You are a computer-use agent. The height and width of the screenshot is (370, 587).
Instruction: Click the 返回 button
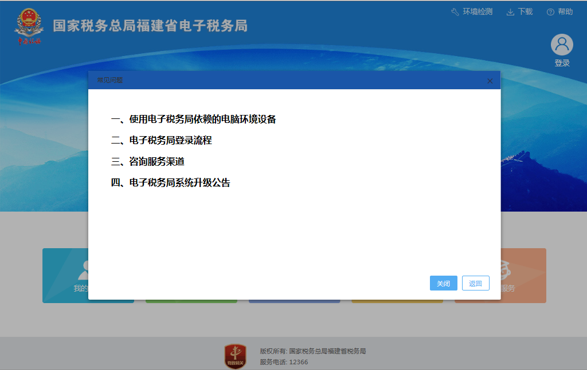[475, 283]
